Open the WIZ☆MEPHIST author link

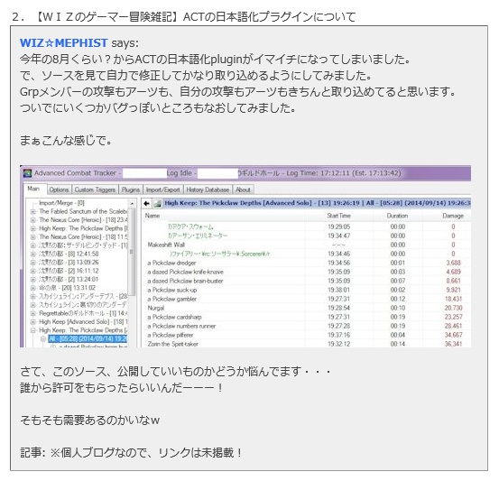[64, 43]
